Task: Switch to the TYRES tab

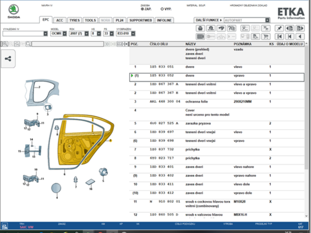Action: point(75,20)
